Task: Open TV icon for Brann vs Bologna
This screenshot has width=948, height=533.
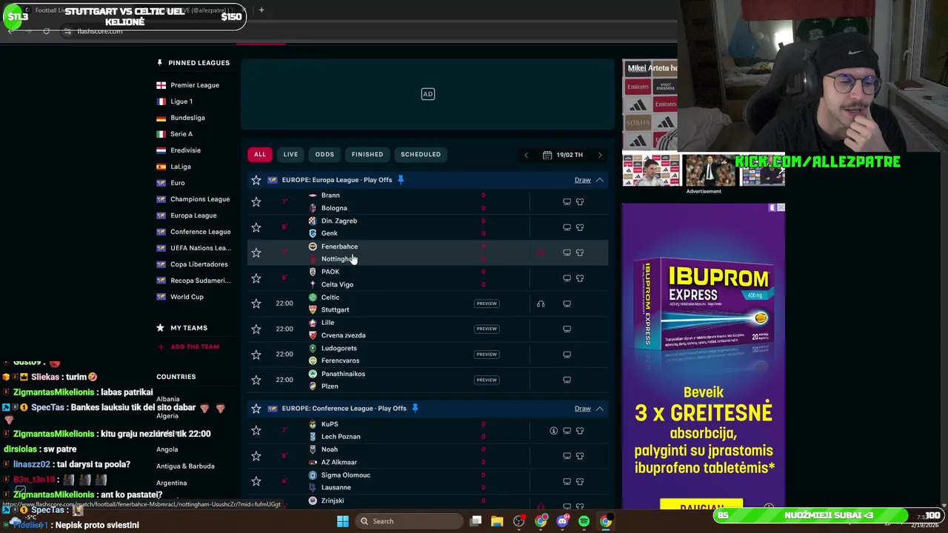Action: [567, 201]
